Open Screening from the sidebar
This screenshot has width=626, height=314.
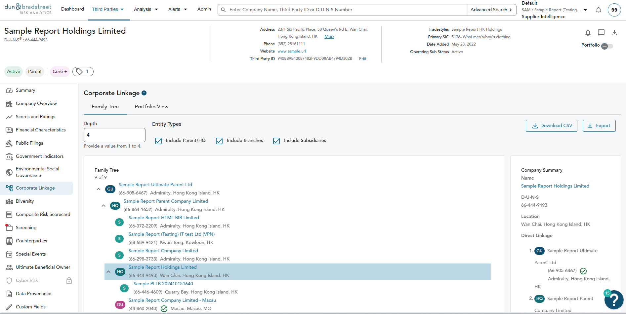click(x=26, y=227)
